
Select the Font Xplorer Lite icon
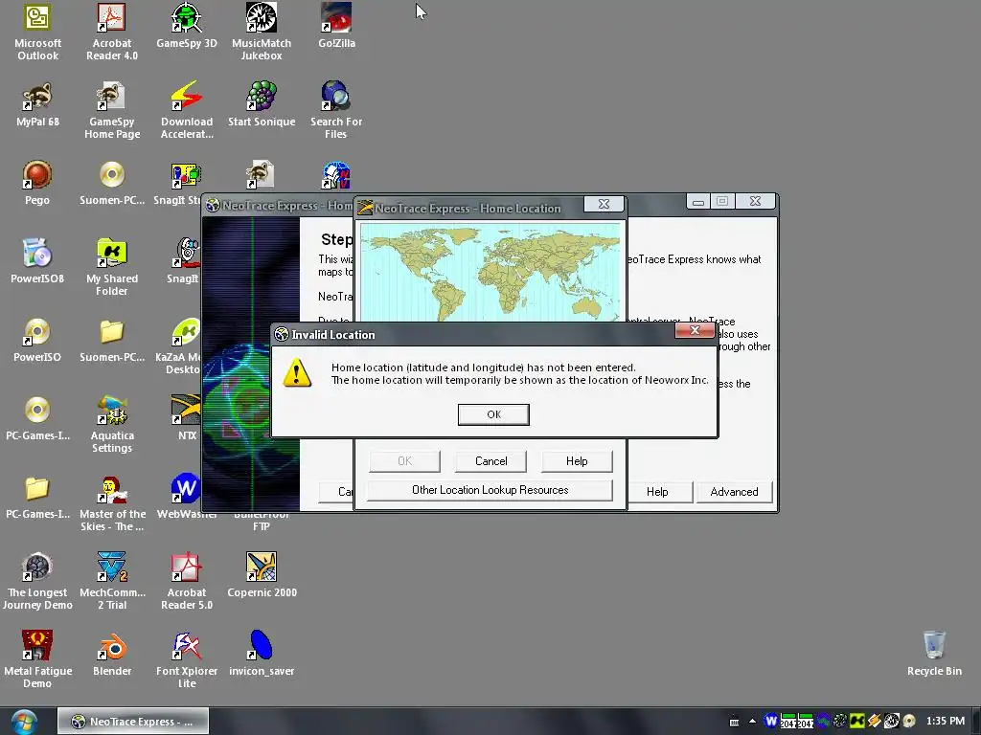[187, 659]
